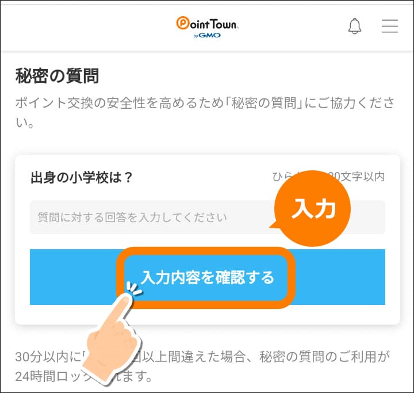The image size is (414, 393).
Task: Open the notification bell
Action: coord(354,26)
